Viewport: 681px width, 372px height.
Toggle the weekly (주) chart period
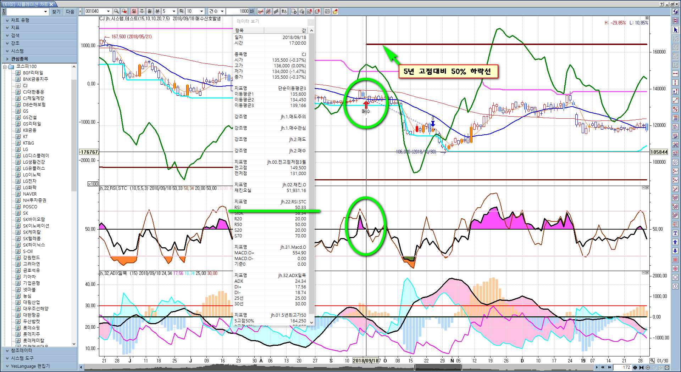(142, 11)
